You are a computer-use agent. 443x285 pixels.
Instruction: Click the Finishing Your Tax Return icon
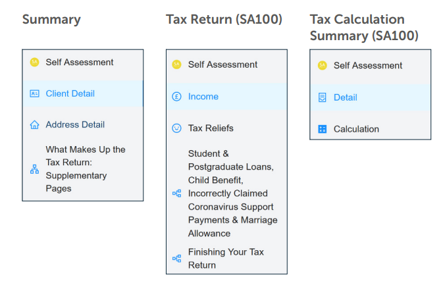pos(176,259)
